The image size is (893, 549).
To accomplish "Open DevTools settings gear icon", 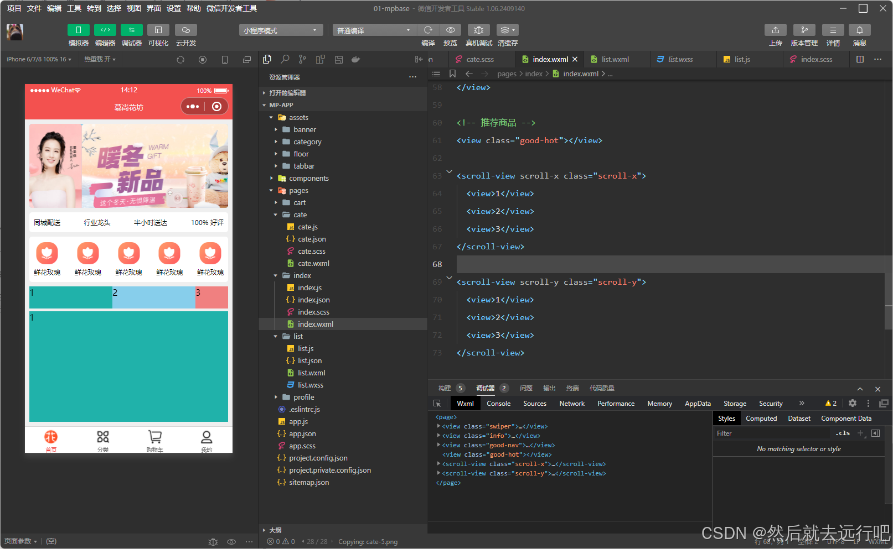I will click(853, 404).
